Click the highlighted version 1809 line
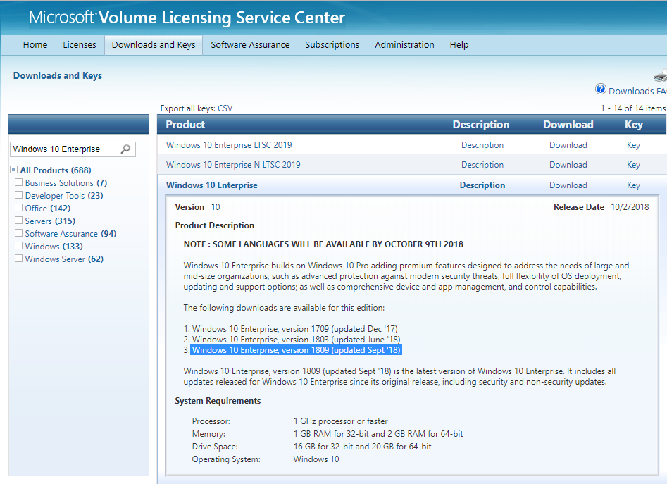The image size is (667, 484). (296, 350)
